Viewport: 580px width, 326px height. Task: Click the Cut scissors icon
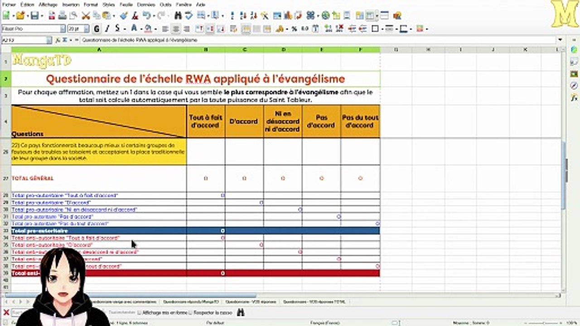point(86,15)
